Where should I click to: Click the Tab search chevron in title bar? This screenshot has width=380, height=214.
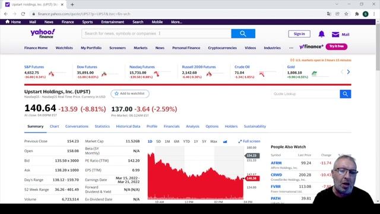337,4
